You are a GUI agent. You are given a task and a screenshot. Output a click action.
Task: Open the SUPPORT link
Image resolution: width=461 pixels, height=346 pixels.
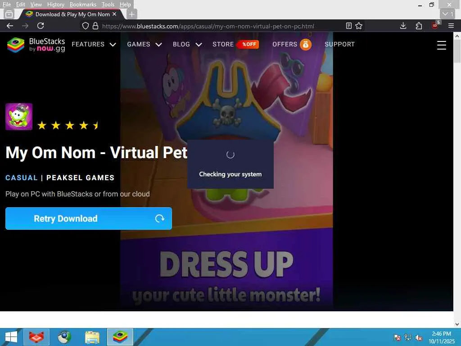(x=339, y=44)
